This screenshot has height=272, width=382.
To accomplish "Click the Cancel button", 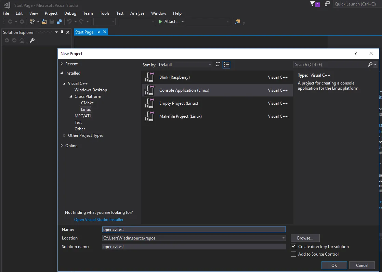I will click(362, 265).
